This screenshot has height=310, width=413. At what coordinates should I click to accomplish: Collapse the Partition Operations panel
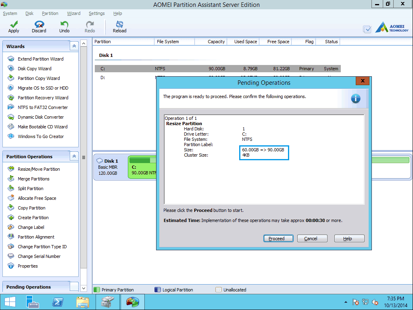[74, 156]
